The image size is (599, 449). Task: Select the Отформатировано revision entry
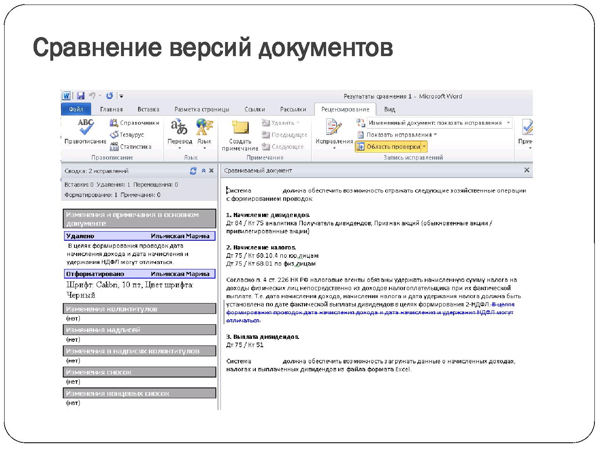pyautogui.click(x=140, y=274)
